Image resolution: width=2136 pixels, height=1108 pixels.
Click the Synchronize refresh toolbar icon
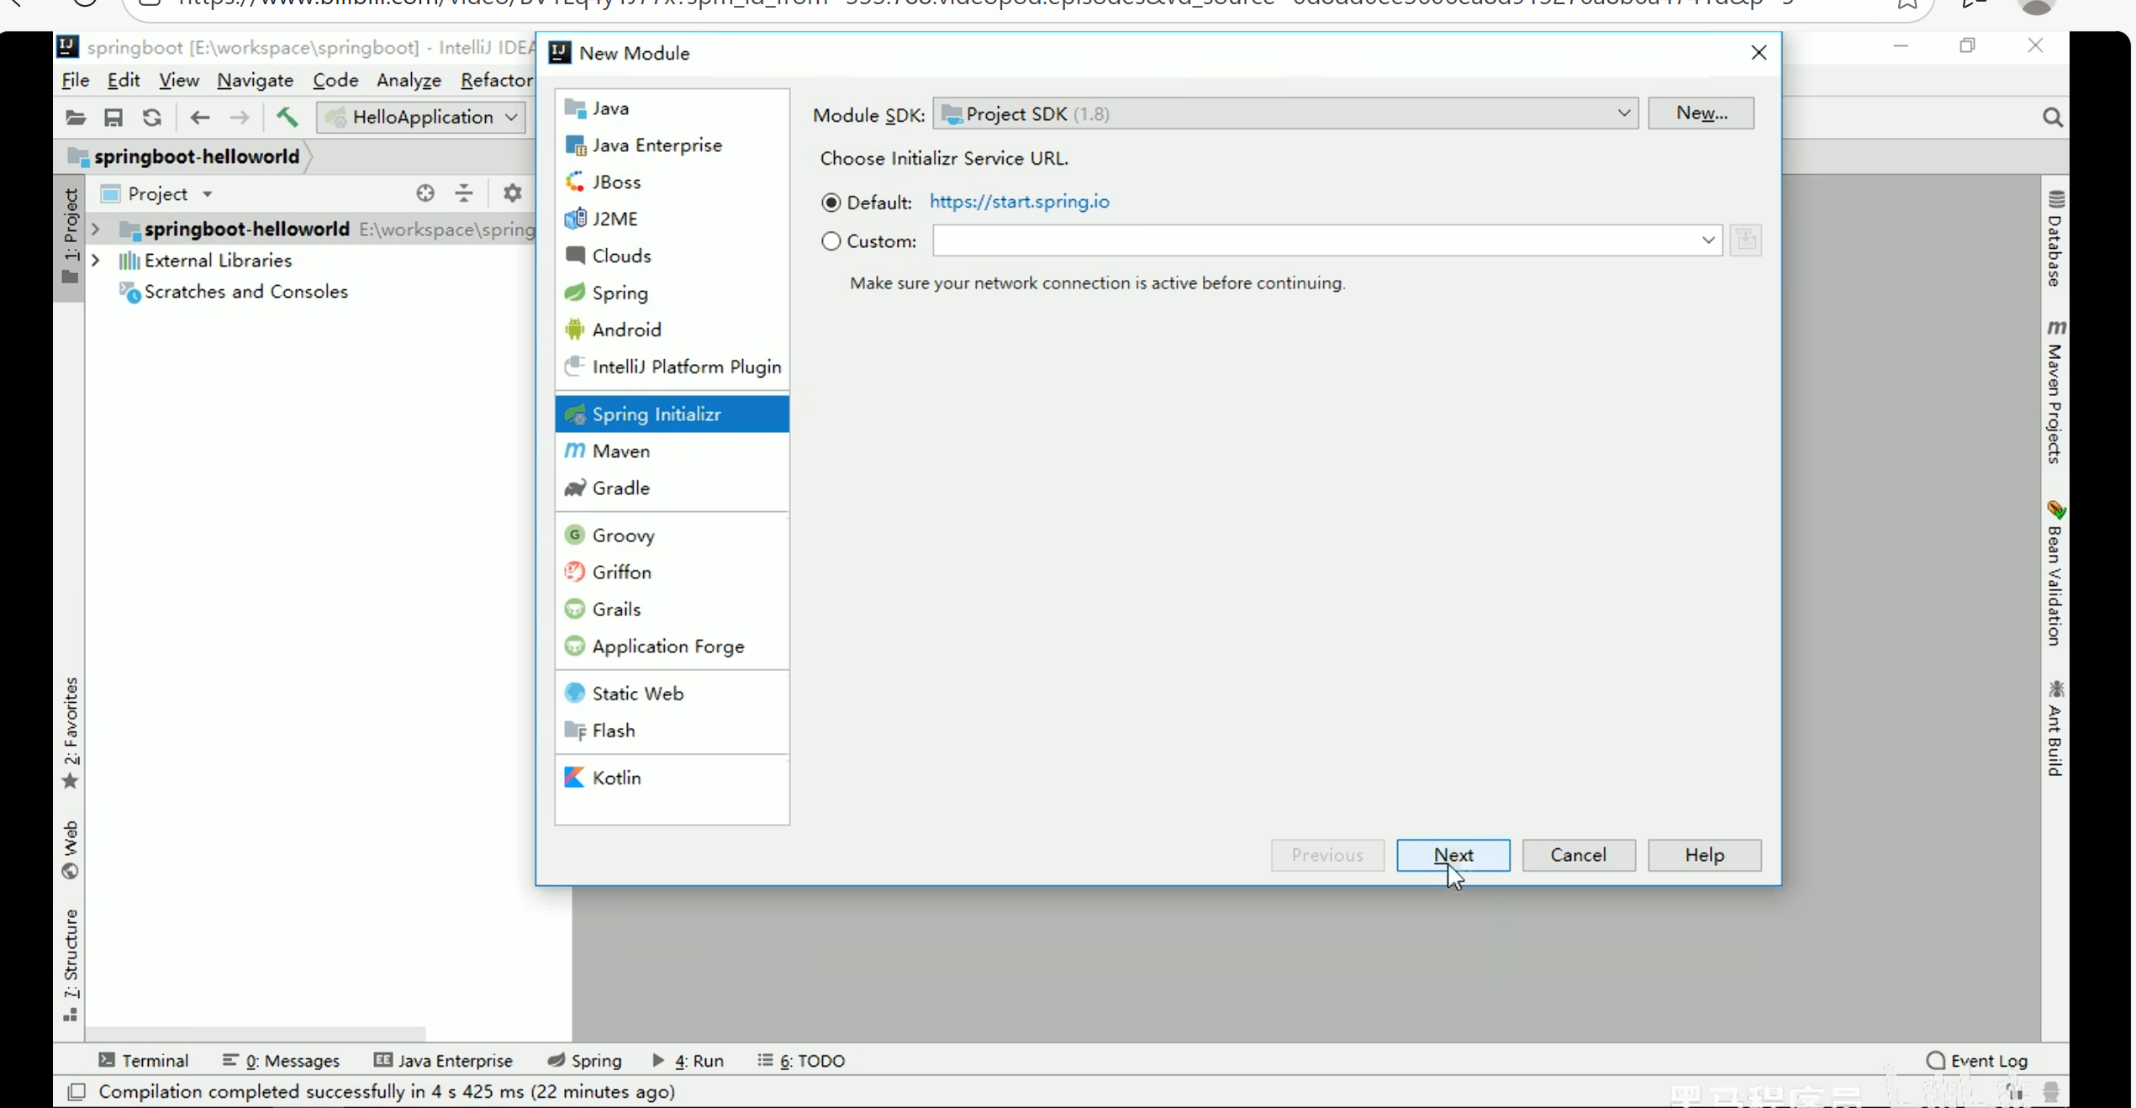(152, 117)
